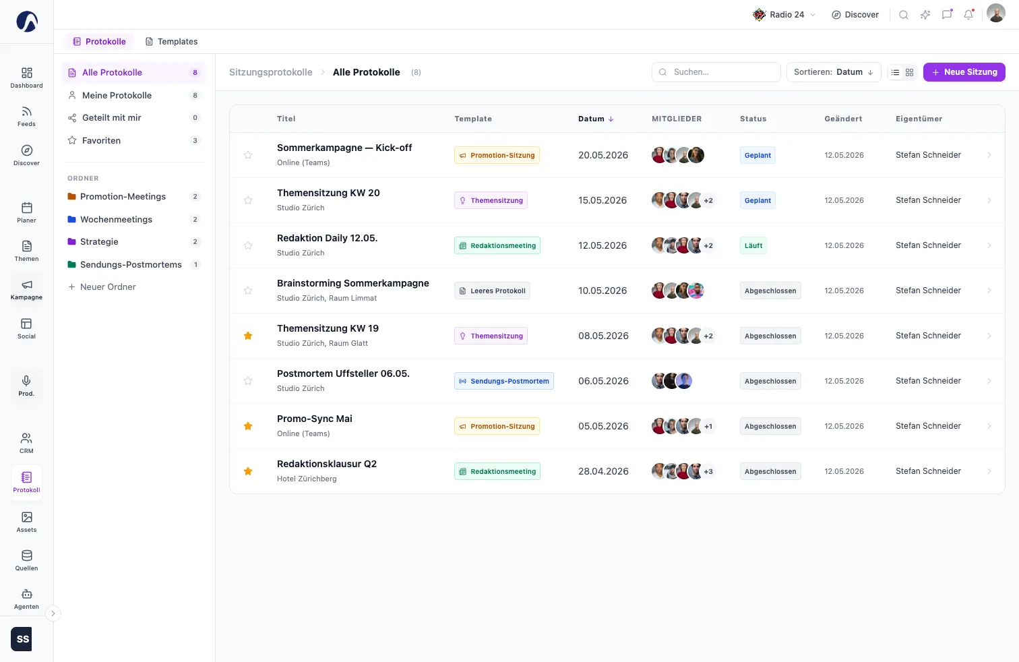Open Assets in the sidebar

coord(26,522)
